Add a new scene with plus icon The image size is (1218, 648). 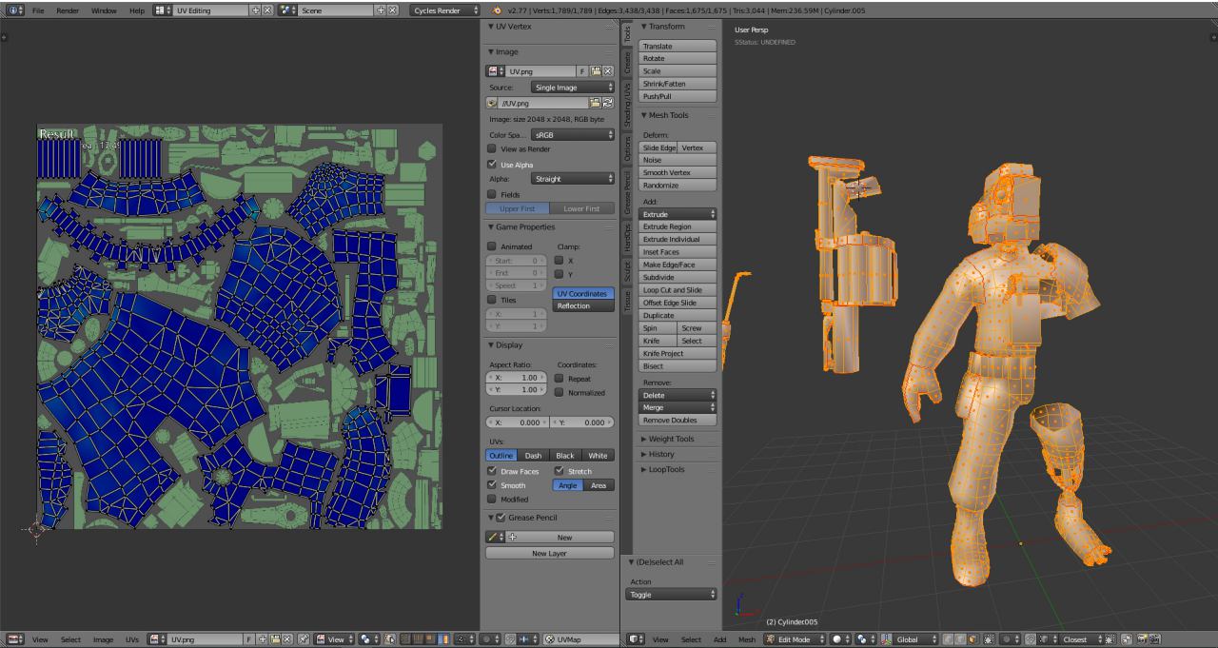pos(381,10)
